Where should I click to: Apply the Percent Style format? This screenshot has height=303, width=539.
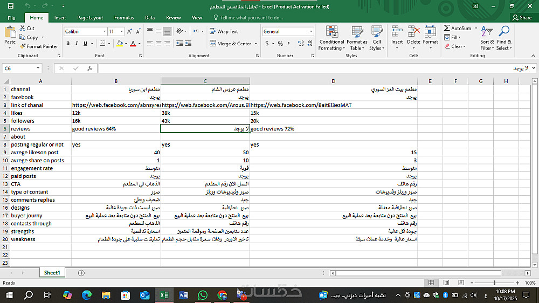(x=280, y=44)
